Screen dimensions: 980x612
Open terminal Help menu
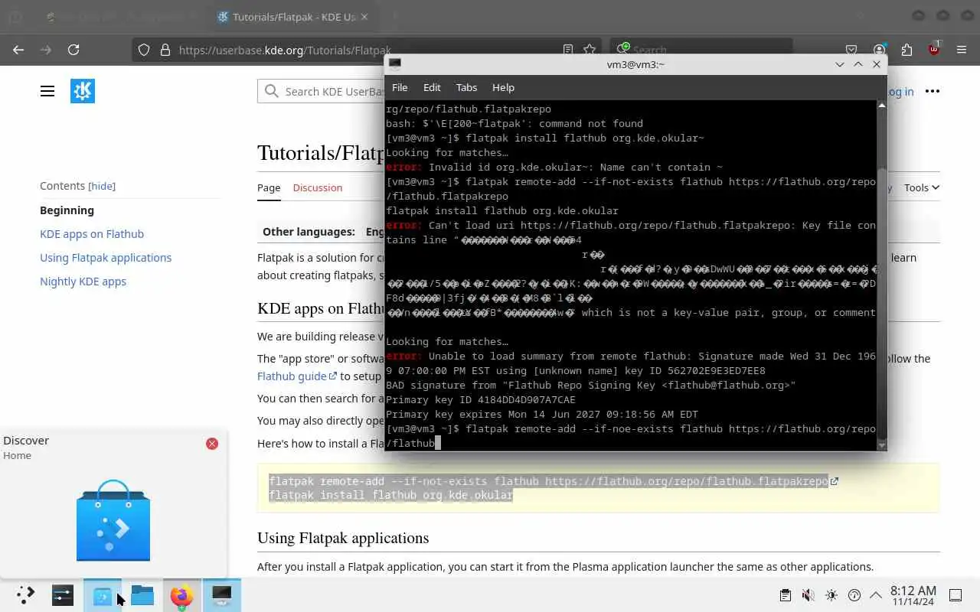click(503, 87)
